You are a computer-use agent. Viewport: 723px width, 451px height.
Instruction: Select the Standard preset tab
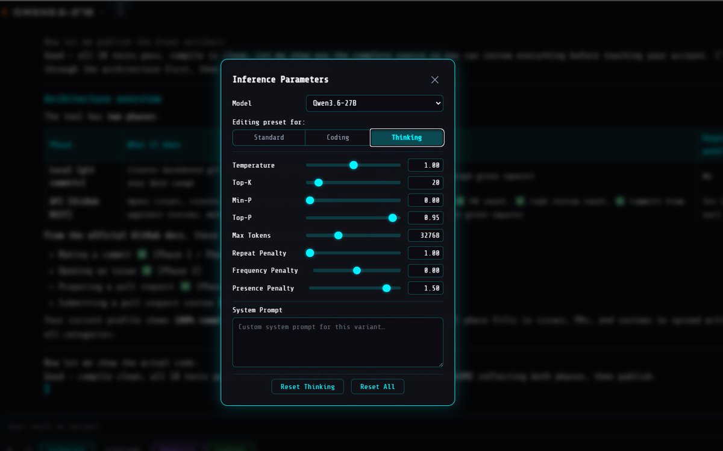(x=269, y=137)
